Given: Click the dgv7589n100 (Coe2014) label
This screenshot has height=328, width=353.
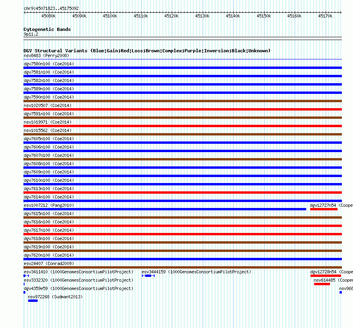Looking at the screenshot, I should pos(49,89).
